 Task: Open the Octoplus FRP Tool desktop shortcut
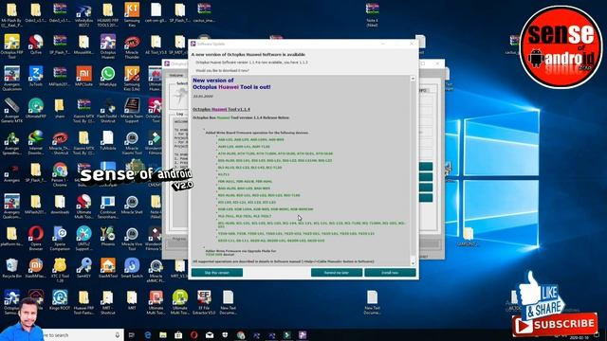(x=11, y=46)
